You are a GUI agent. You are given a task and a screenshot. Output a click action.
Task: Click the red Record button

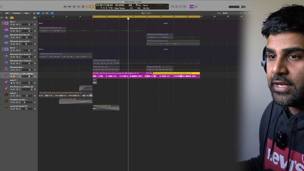[83, 7]
